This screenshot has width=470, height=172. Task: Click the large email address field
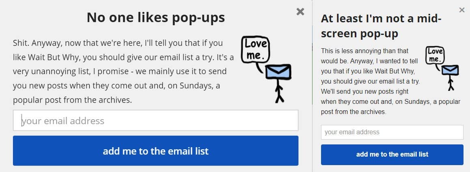pos(155,120)
